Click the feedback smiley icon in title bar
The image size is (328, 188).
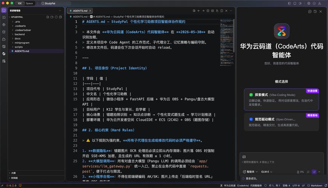tap(314, 3)
